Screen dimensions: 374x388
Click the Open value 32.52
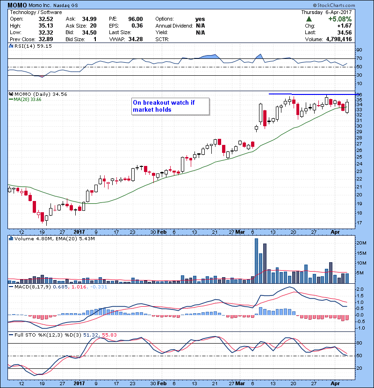click(x=46, y=19)
